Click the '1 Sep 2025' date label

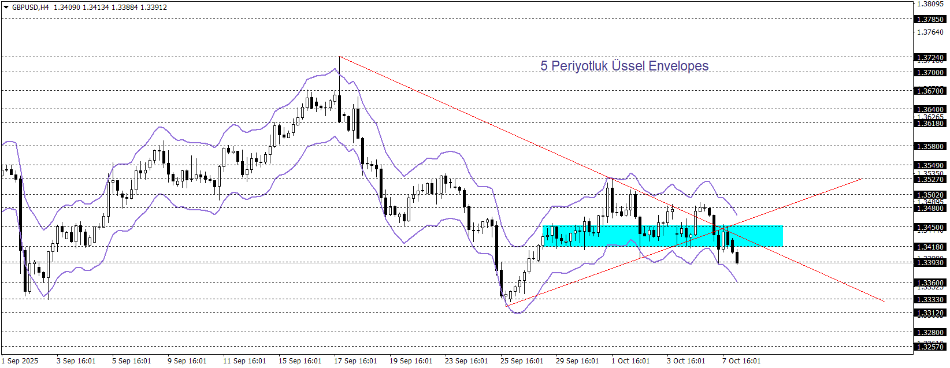coord(20,361)
